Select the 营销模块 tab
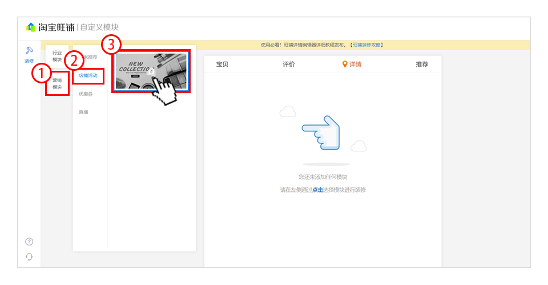The width and height of the screenshot is (548, 285). coord(57,84)
